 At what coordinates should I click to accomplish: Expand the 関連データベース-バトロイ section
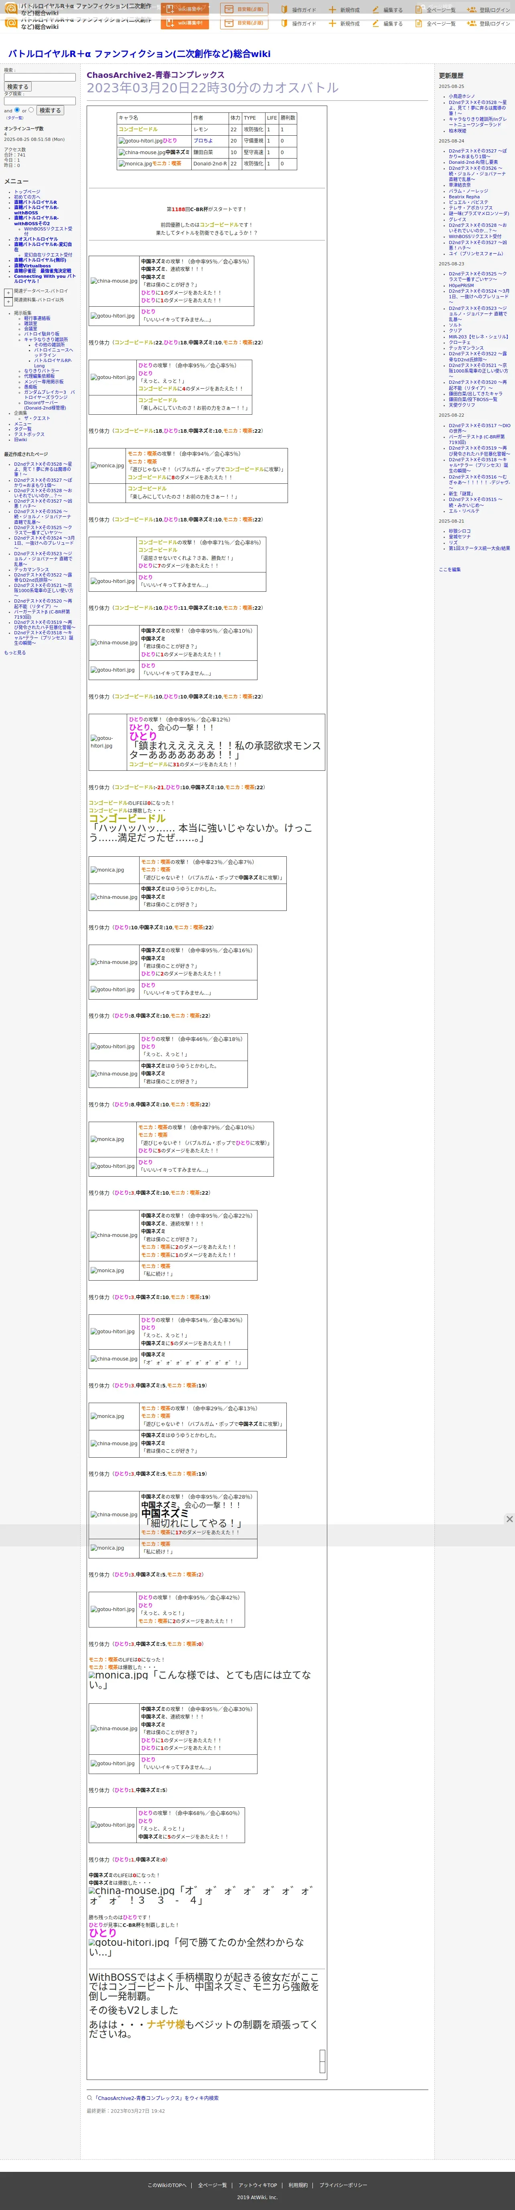coord(8,293)
